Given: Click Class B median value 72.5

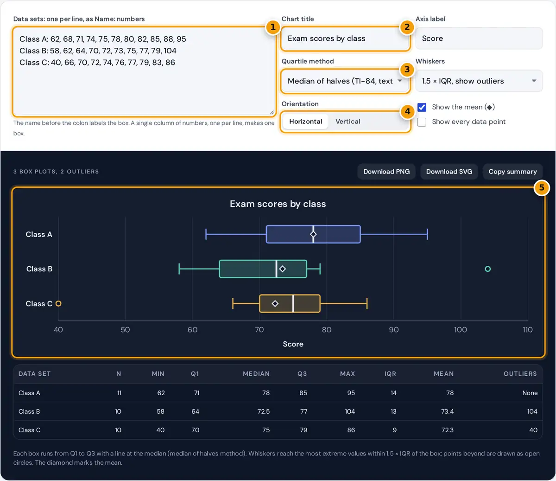Looking at the screenshot, I should point(264,411).
